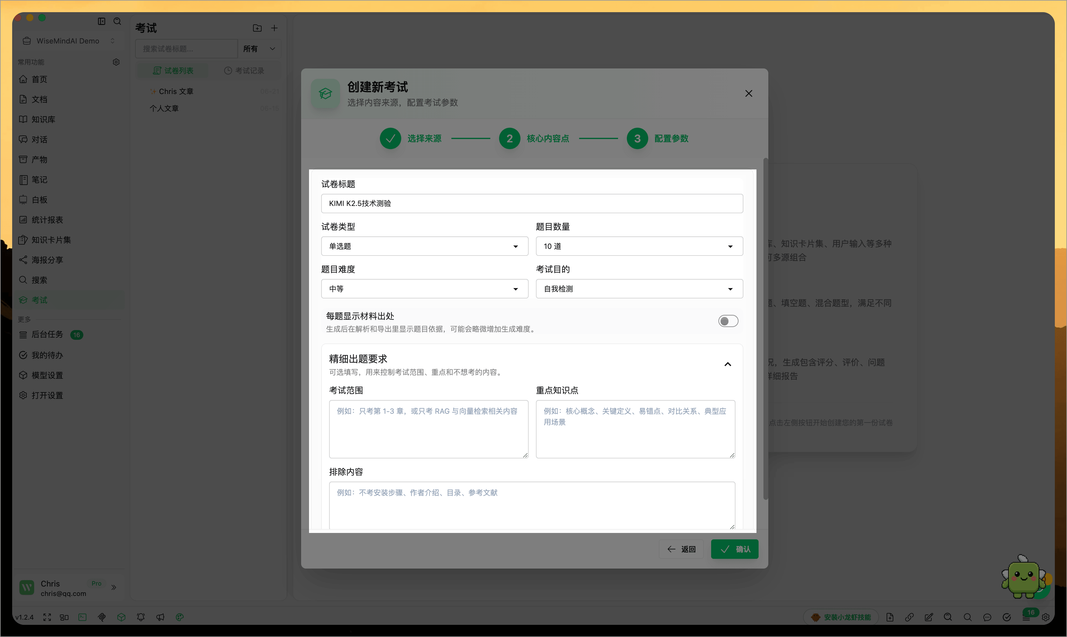This screenshot has height=637, width=1067.
Task: Click the 排除内容 text area
Action: pyautogui.click(x=532, y=505)
